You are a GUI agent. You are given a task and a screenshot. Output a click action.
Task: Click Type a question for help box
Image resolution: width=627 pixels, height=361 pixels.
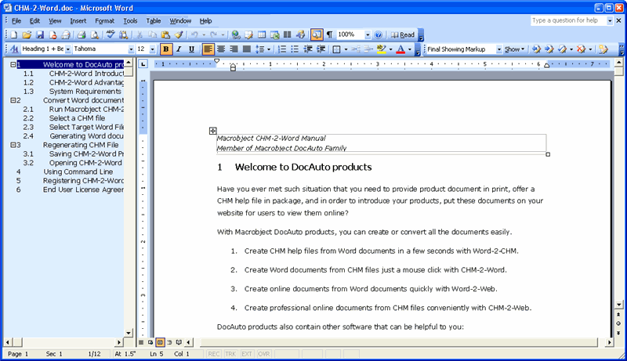coord(569,20)
